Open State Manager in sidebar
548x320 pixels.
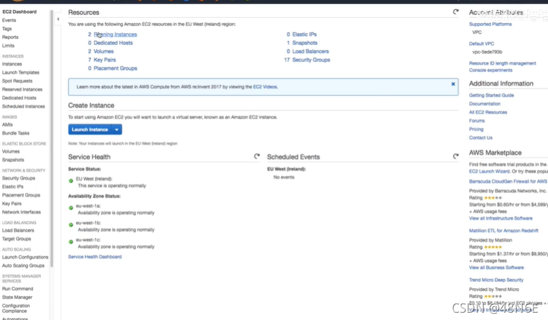pos(17,298)
